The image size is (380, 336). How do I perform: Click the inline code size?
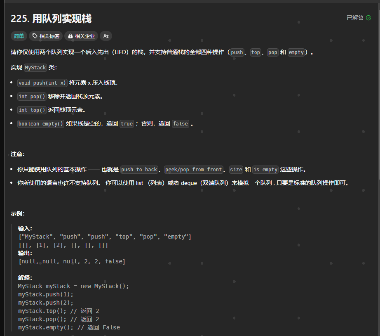pyautogui.click(x=236, y=170)
